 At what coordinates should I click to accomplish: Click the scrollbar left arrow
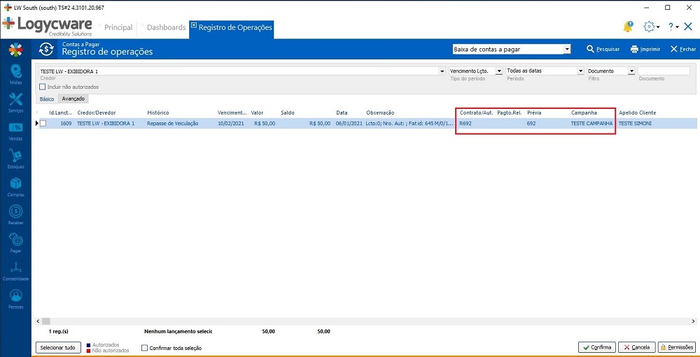[38, 321]
